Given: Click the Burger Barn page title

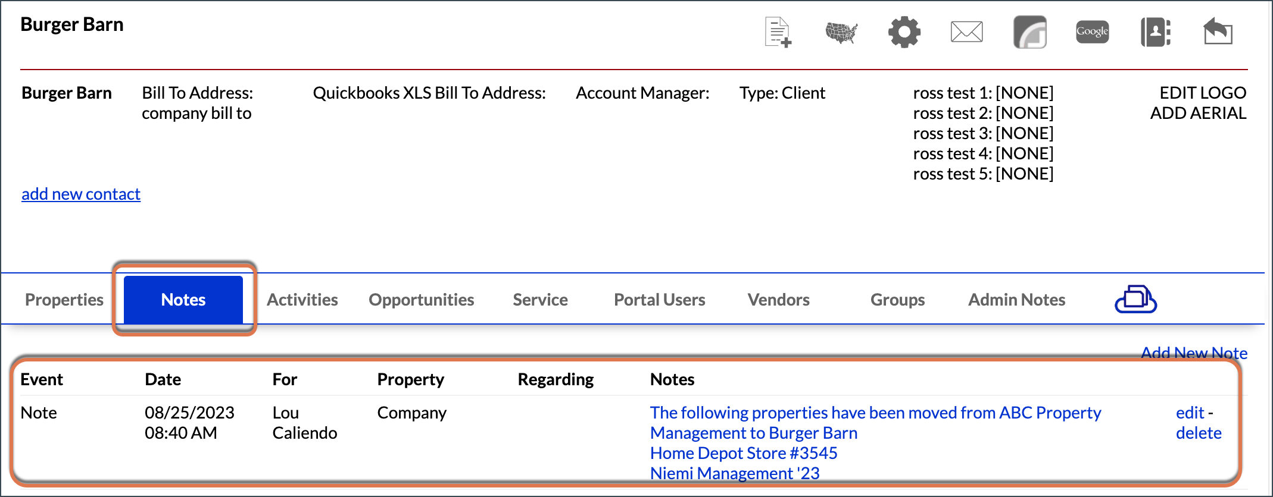Looking at the screenshot, I should click(x=72, y=24).
